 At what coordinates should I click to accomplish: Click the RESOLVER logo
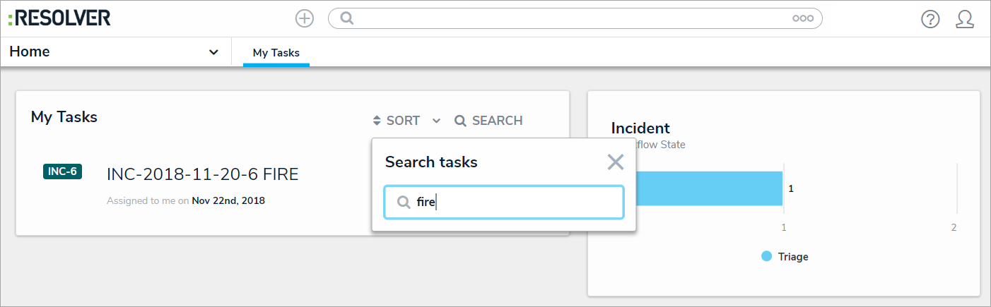tap(59, 18)
